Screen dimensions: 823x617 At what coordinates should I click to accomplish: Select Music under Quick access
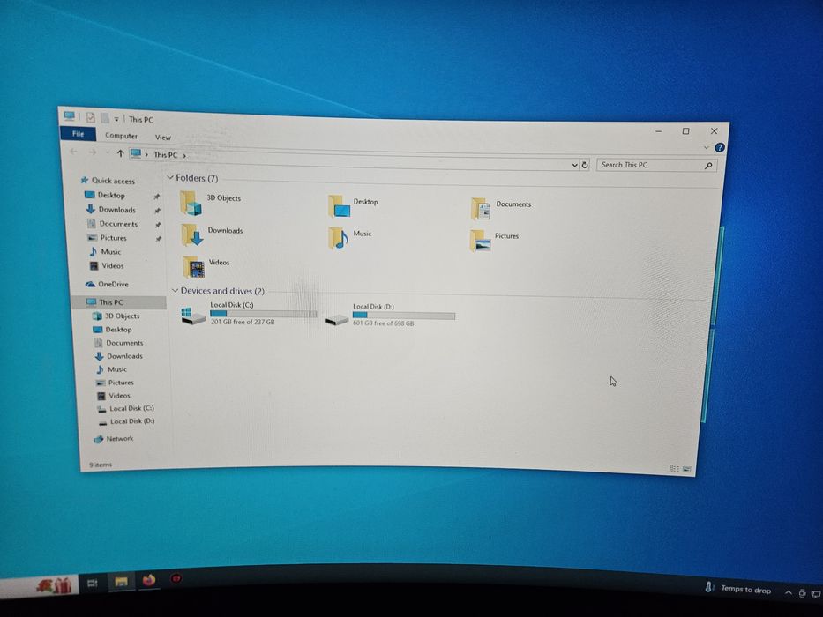tap(105, 252)
